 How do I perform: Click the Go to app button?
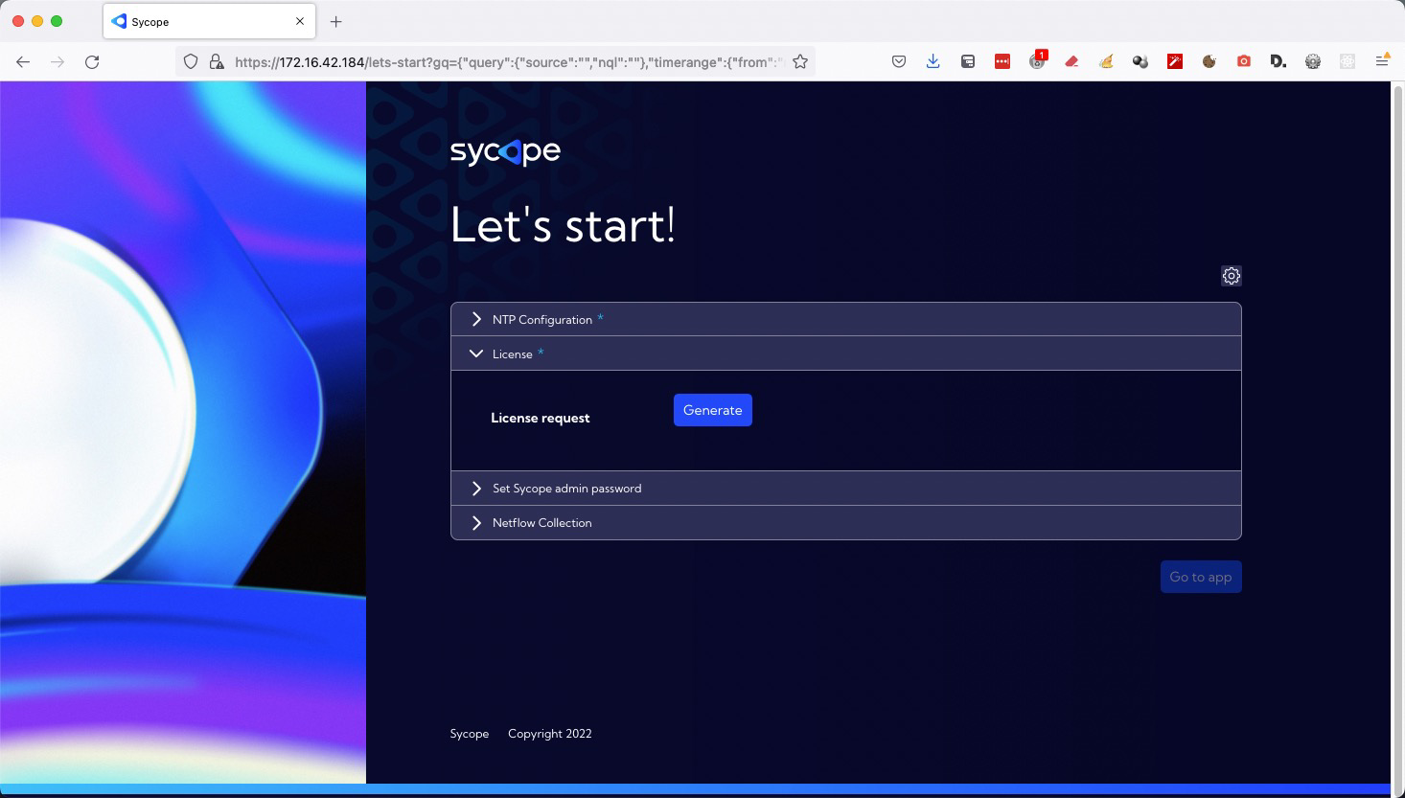point(1201,577)
